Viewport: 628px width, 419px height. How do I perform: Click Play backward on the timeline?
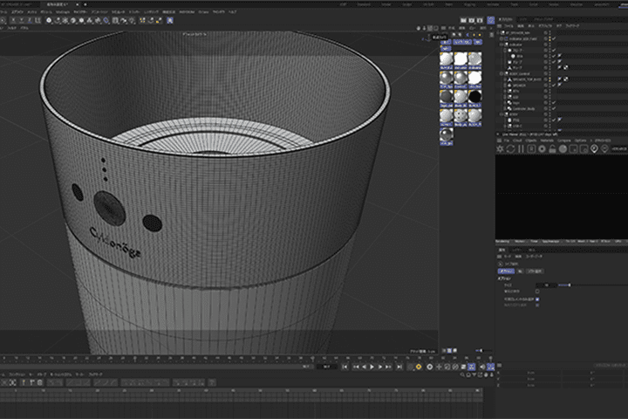point(364,367)
